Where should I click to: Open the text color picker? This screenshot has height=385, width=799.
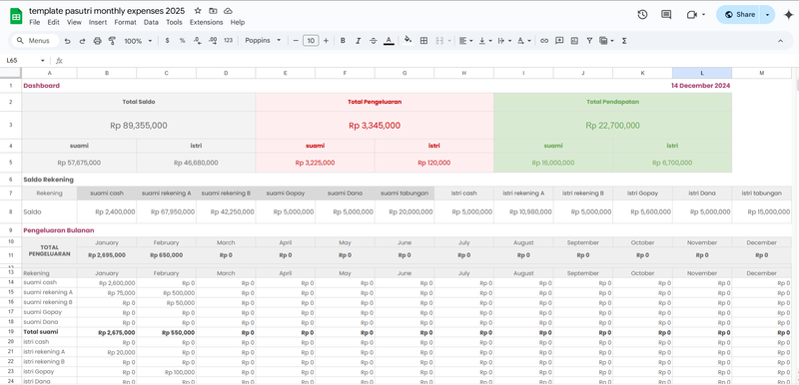point(389,41)
